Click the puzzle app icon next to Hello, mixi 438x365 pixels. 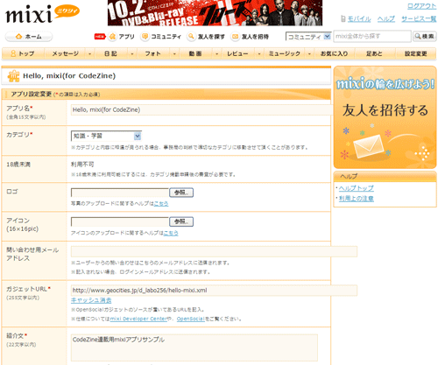pyautogui.click(x=13, y=76)
